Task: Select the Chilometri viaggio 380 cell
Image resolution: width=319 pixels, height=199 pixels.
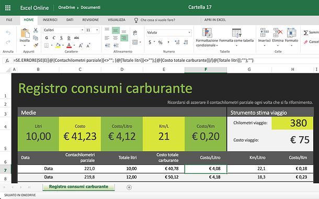Action: pos(292,123)
